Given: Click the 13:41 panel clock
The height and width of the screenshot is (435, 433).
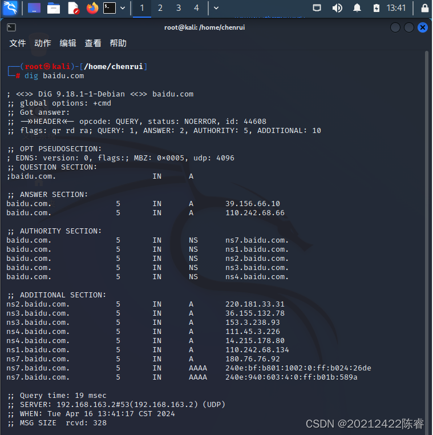Looking at the screenshot, I should (x=396, y=8).
